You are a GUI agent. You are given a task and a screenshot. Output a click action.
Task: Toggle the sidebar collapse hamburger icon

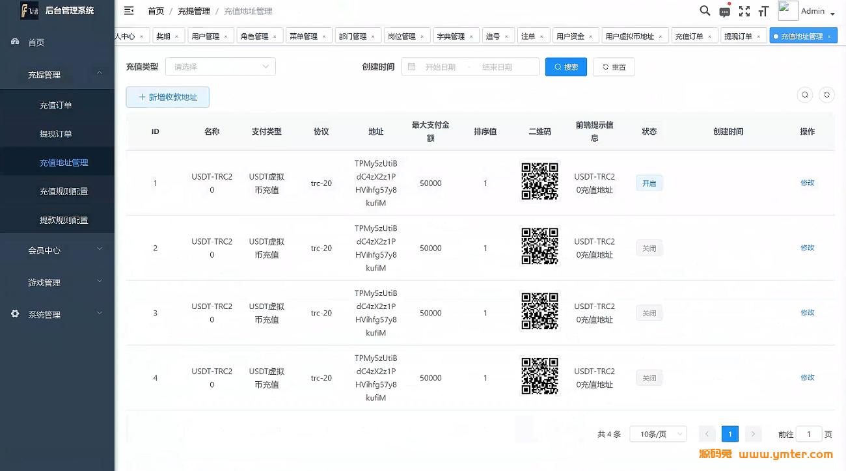[129, 10]
